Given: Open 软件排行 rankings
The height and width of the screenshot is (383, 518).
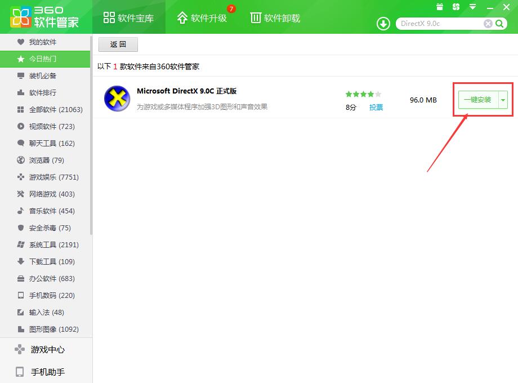Looking at the screenshot, I should coord(45,92).
